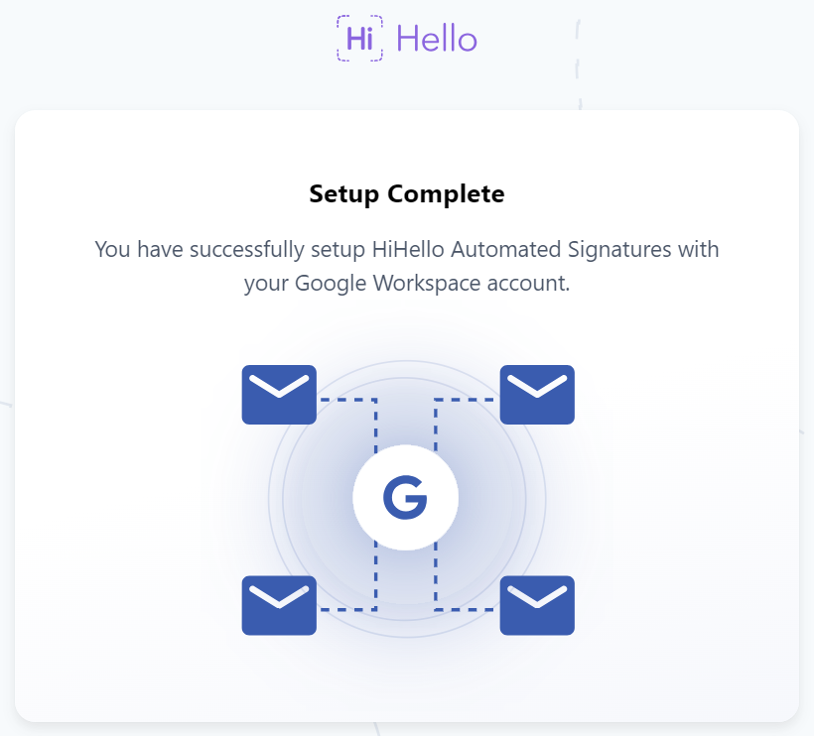Viewport: 814px width, 736px height.
Task: Select the bottom-left envelope icon
Action: click(279, 605)
